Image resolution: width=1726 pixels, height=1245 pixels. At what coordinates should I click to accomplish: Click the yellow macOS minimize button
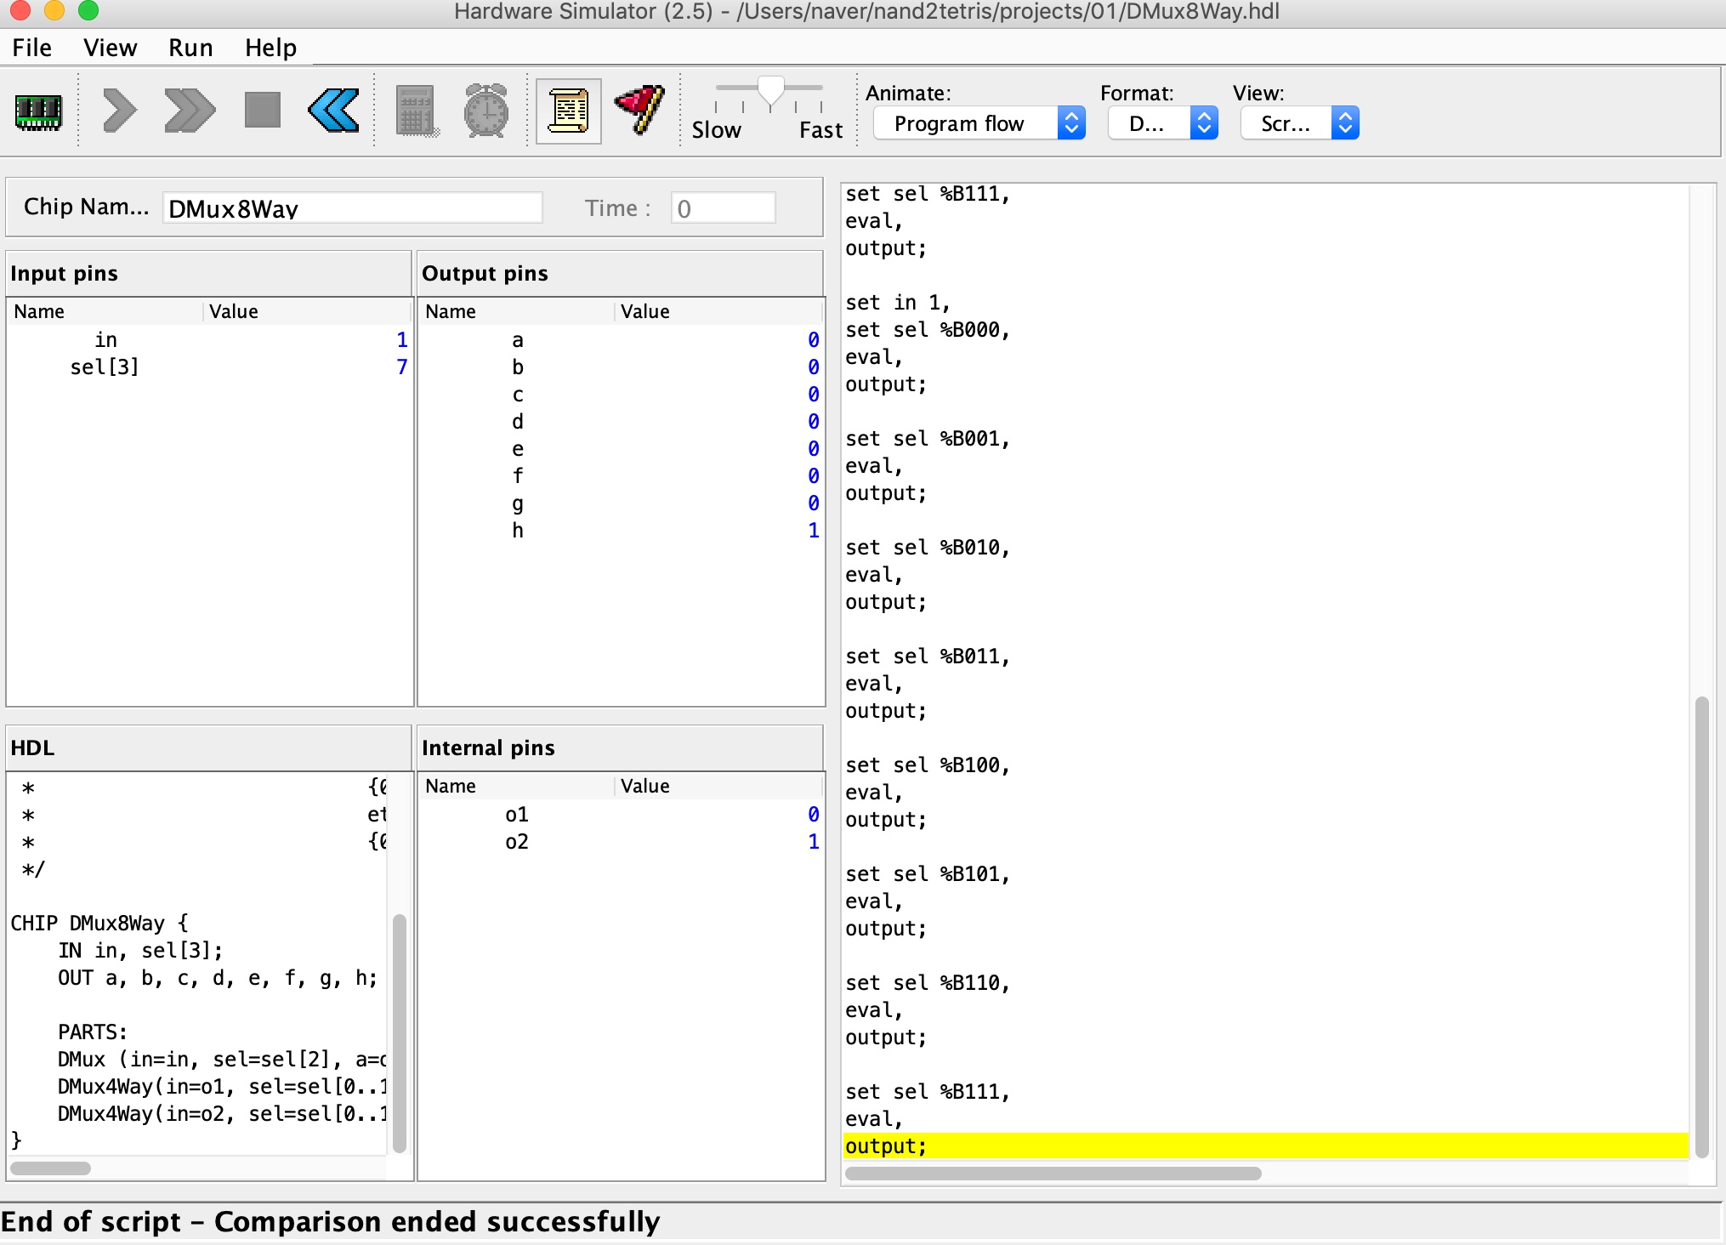pyautogui.click(x=54, y=9)
